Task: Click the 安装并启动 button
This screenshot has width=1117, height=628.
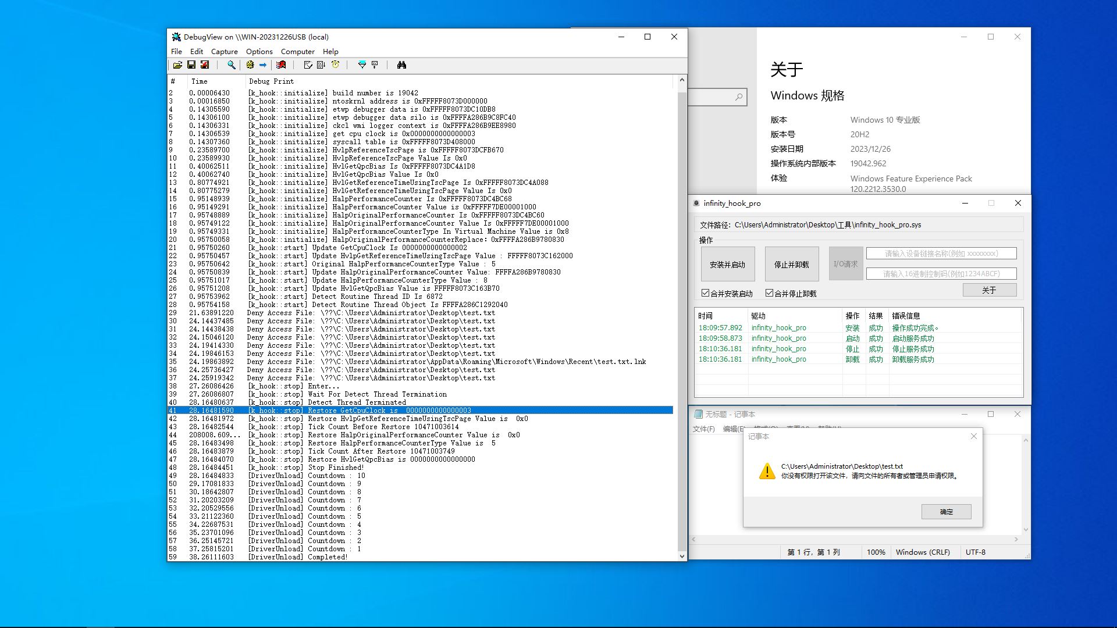Action: pos(727,264)
